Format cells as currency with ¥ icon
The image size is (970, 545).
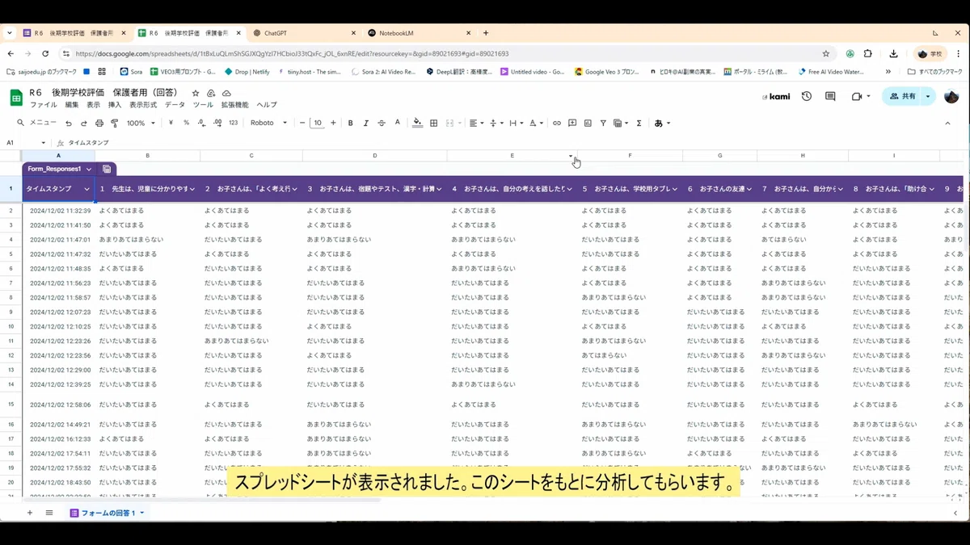click(x=171, y=124)
